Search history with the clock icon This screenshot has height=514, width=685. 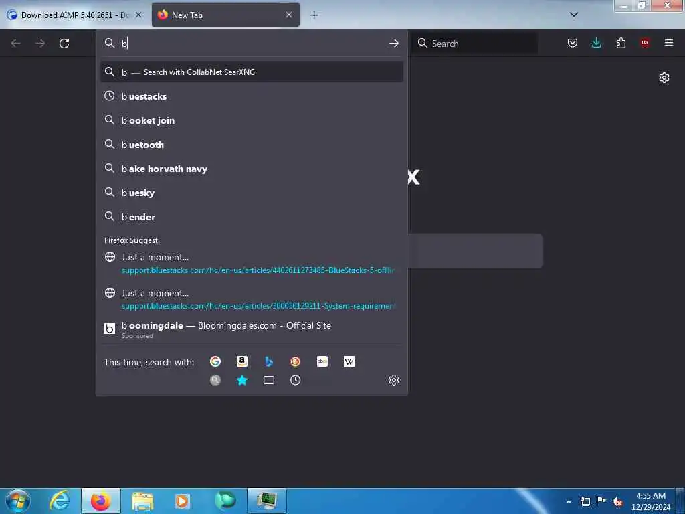tap(295, 380)
